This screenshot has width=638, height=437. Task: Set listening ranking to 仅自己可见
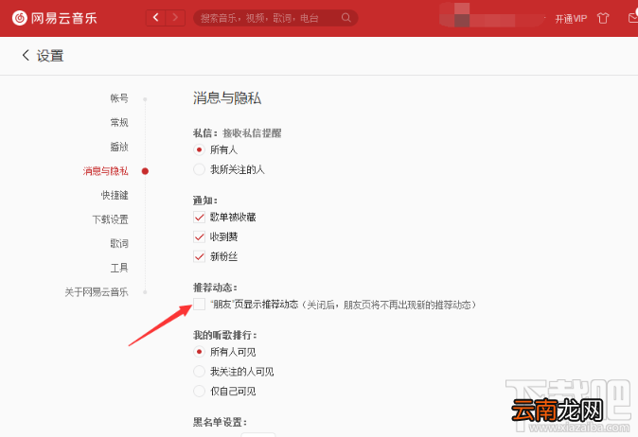pyautogui.click(x=199, y=391)
